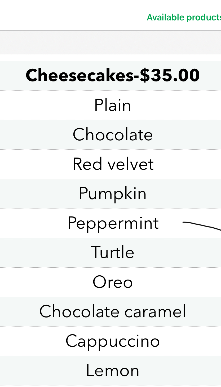Image resolution: width=221 pixels, height=387 pixels.
Task: Click the empty gray bar above Cheesecakes
Action: coord(111,43)
